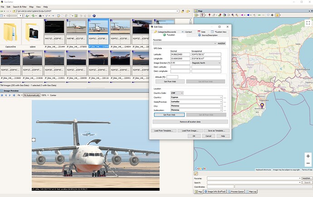
Task: Switch to Date tab in Edit Data
Action: coord(201,32)
